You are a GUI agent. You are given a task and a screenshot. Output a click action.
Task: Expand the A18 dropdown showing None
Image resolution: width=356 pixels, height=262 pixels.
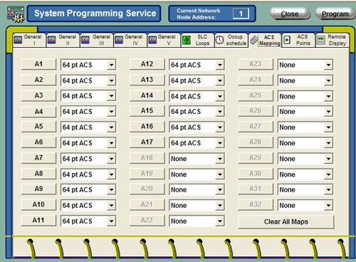pos(219,159)
